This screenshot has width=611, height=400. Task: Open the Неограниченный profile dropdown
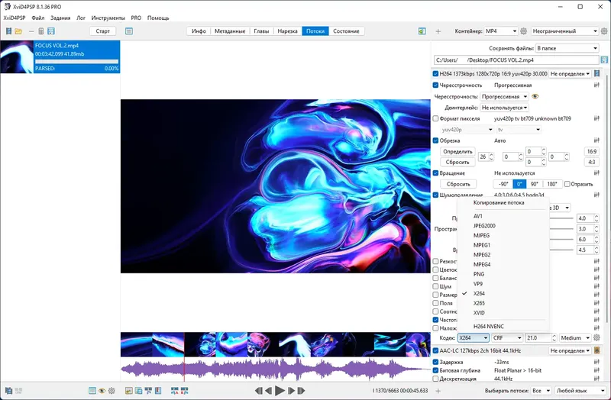click(x=565, y=31)
